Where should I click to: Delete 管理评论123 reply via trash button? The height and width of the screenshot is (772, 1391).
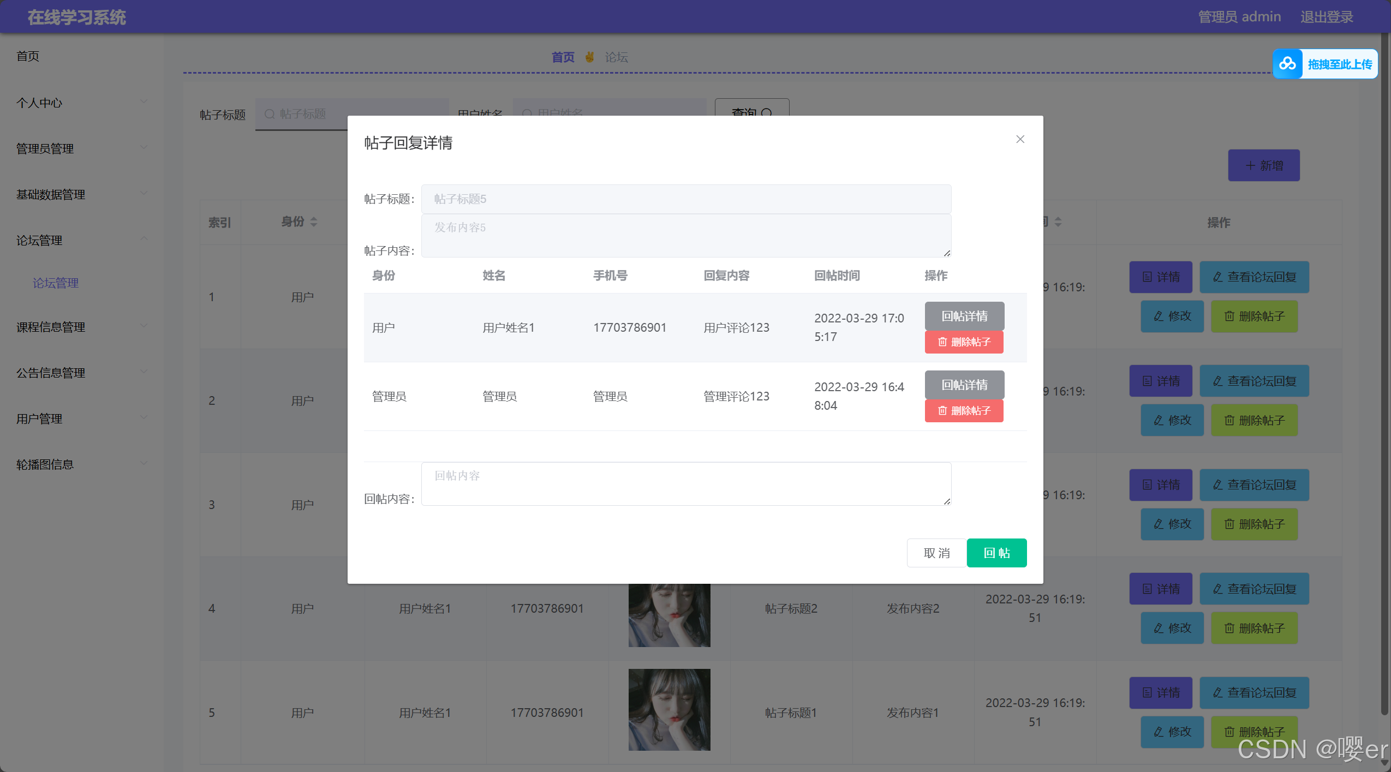click(x=964, y=411)
